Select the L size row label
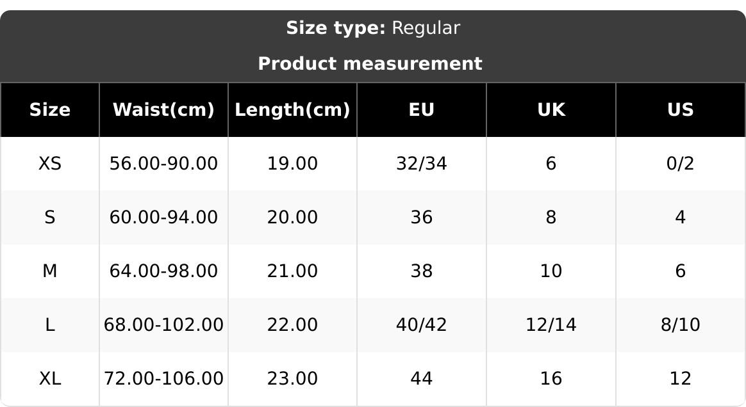 [50, 325]
